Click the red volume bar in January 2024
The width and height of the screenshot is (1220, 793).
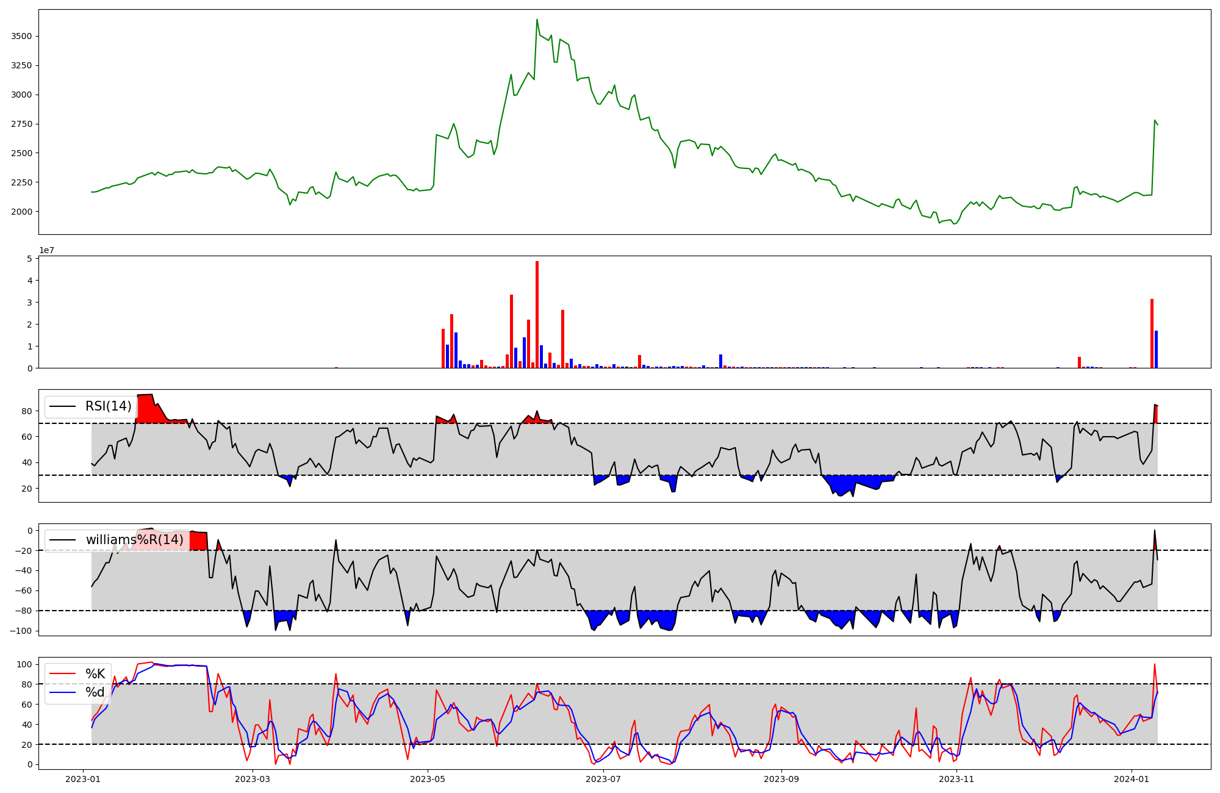tap(1152, 333)
